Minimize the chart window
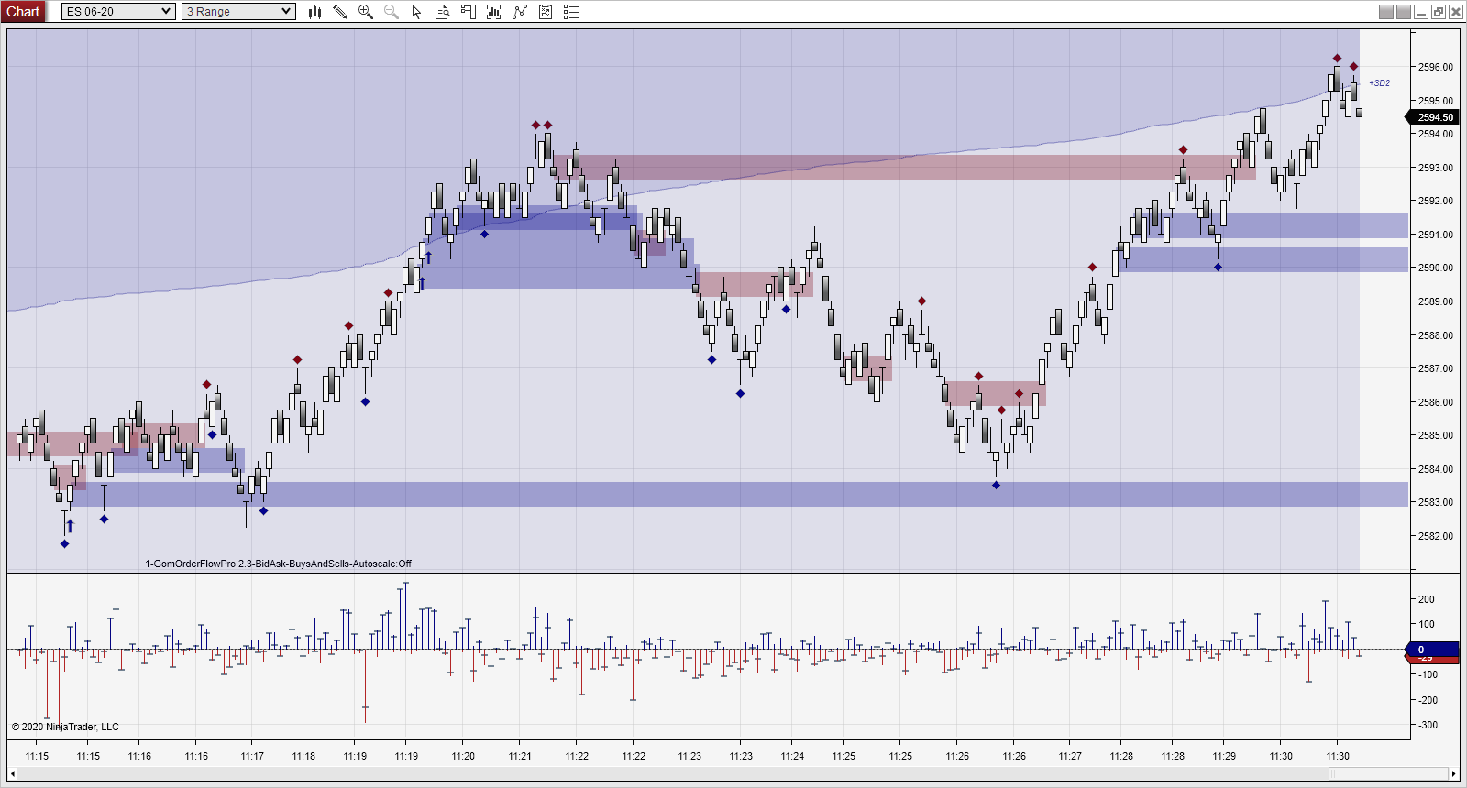The height and width of the screenshot is (788, 1467). 1421,12
